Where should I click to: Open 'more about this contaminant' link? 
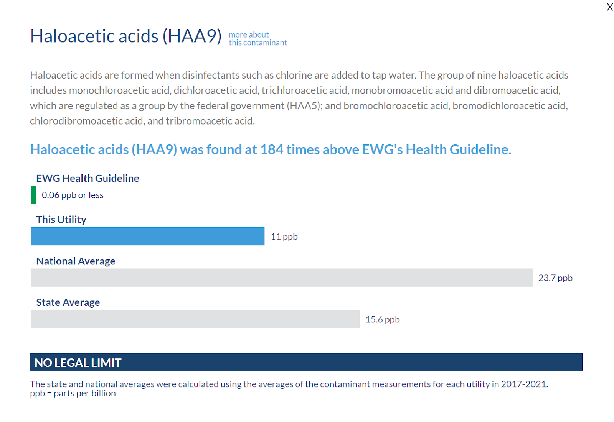point(257,39)
